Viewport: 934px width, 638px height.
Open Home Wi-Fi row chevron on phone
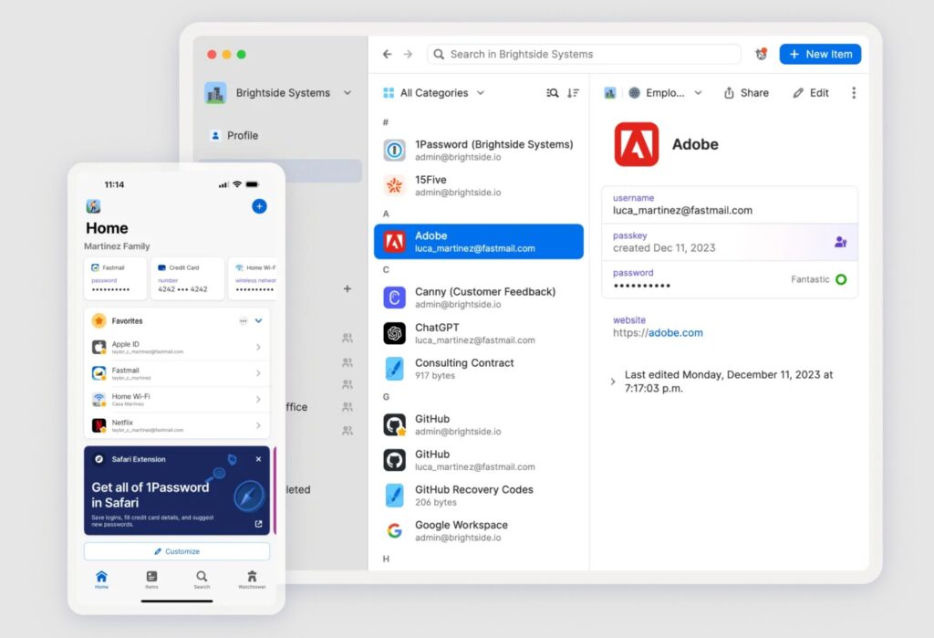tap(258, 399)
